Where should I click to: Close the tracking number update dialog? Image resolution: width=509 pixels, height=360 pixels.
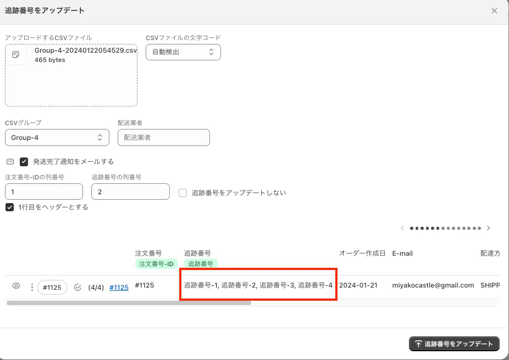(x=494, y=11)
